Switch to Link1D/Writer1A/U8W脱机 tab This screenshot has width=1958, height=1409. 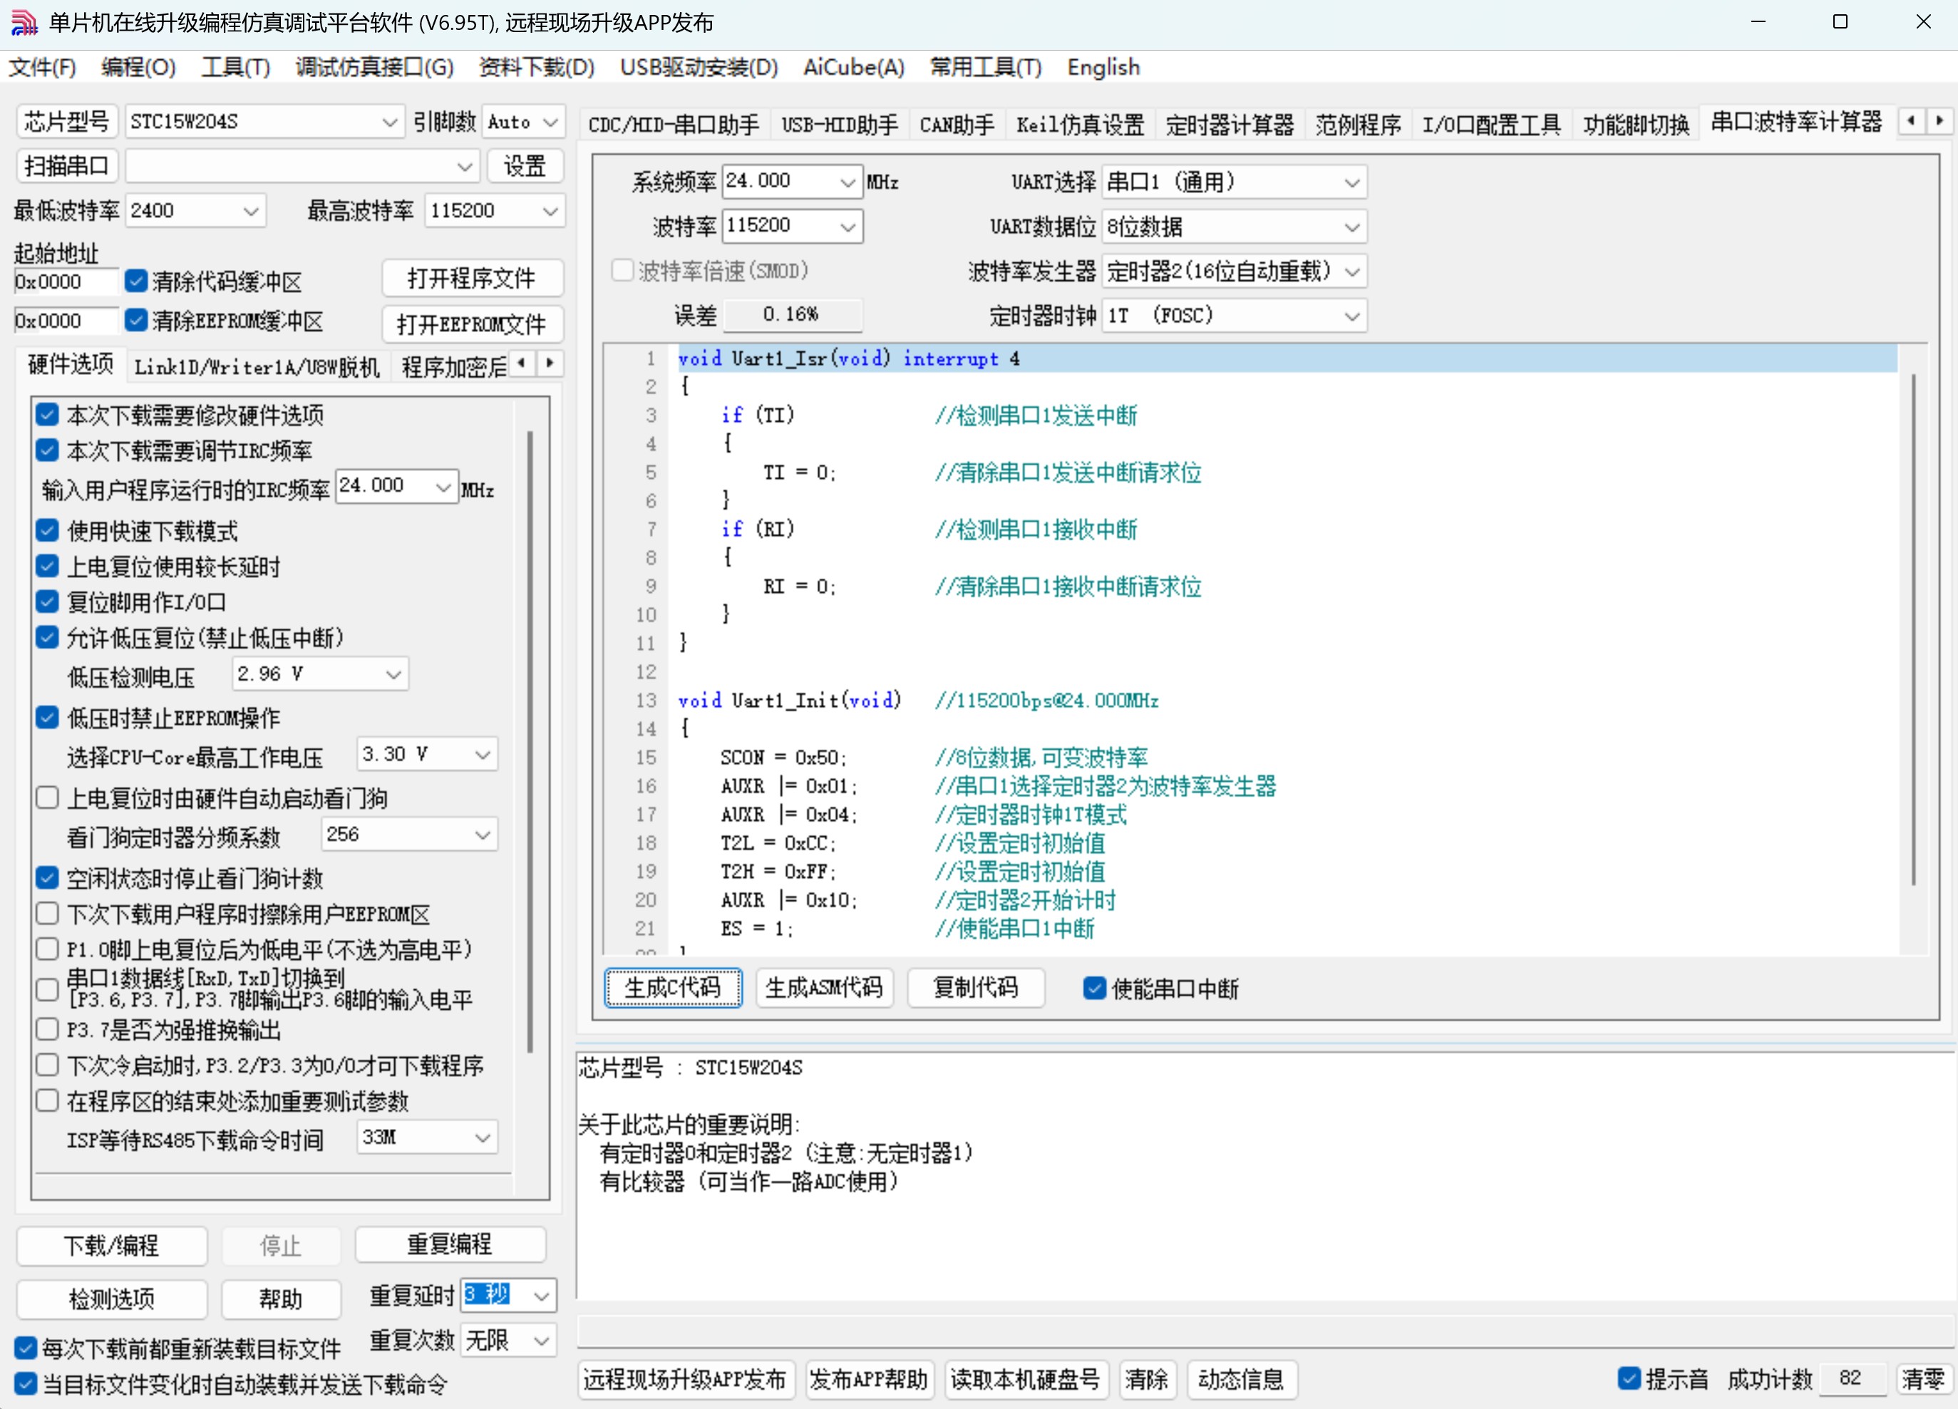click(257, 368)
